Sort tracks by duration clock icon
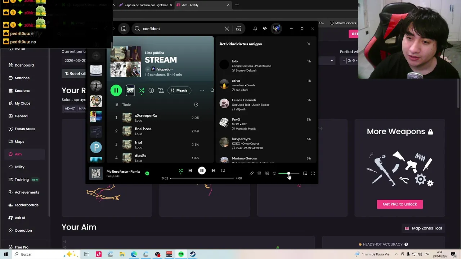The width and height of the screenshot is (461, 259). click(x=196, y=104)
